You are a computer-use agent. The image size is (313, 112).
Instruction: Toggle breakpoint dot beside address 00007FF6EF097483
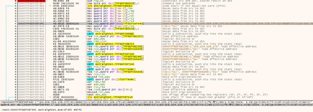[x=16, y=97]
